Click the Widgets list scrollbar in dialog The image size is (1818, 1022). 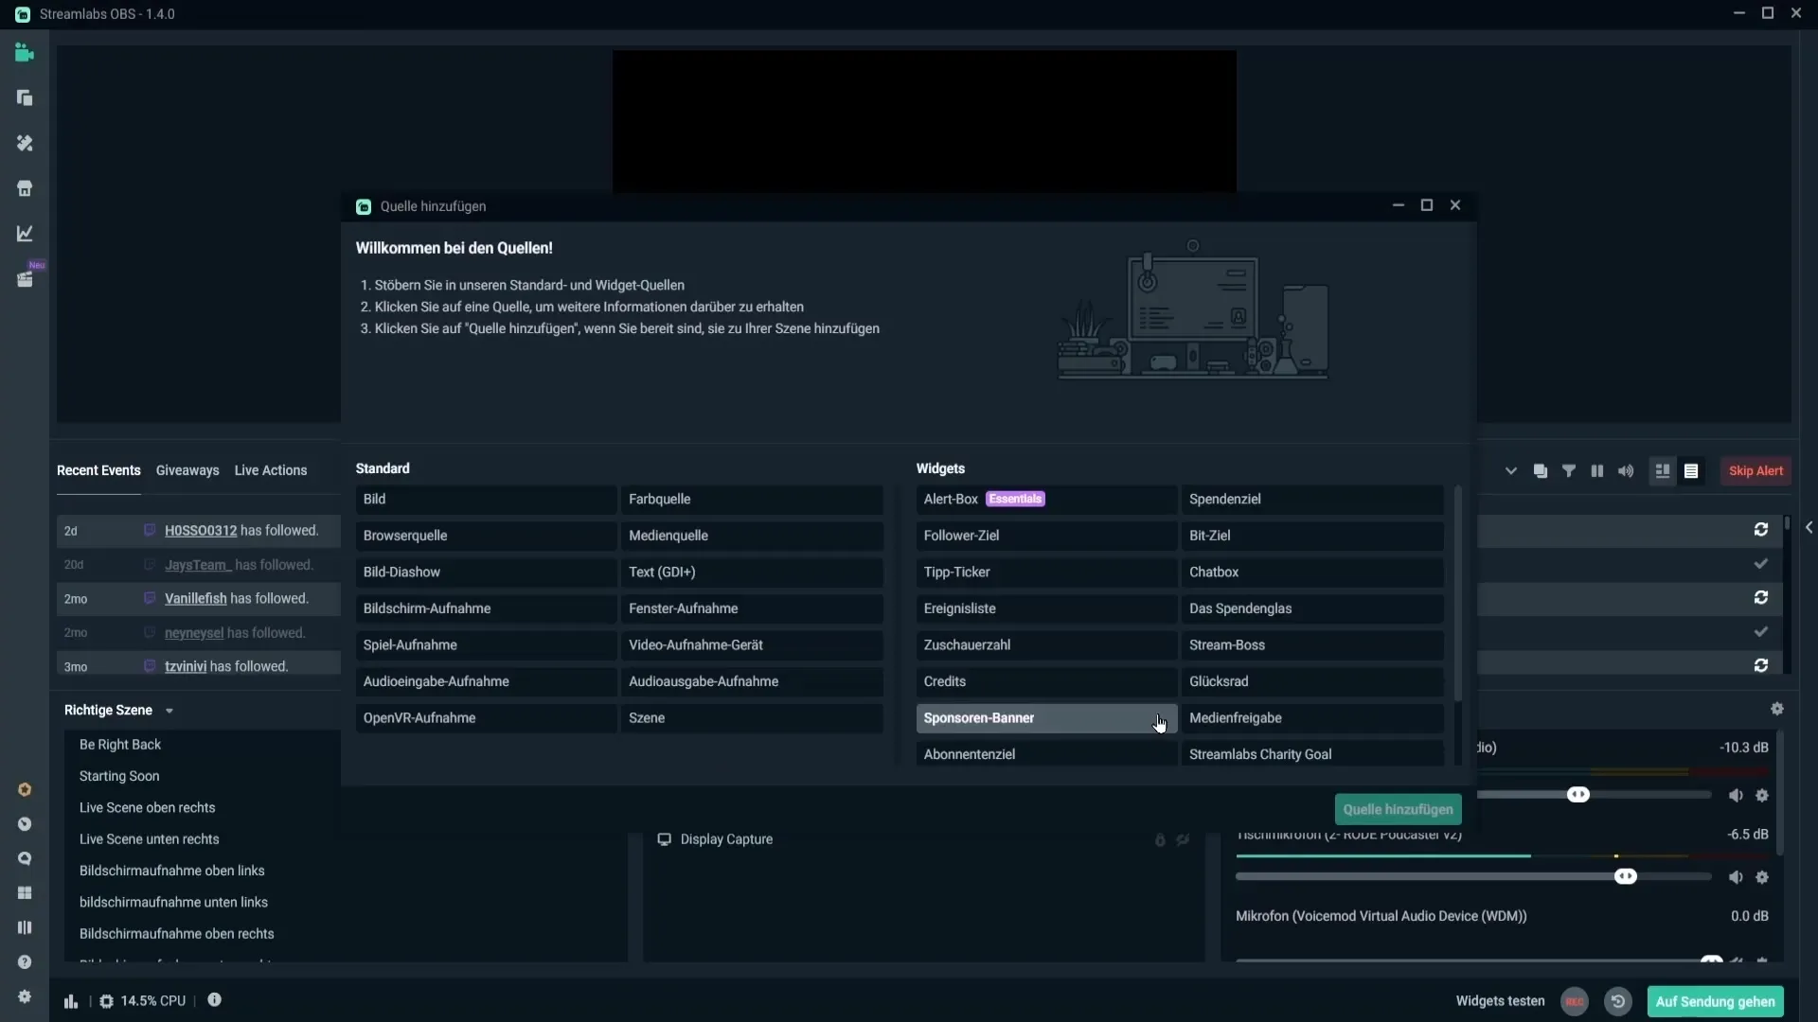coord(1457,594)
